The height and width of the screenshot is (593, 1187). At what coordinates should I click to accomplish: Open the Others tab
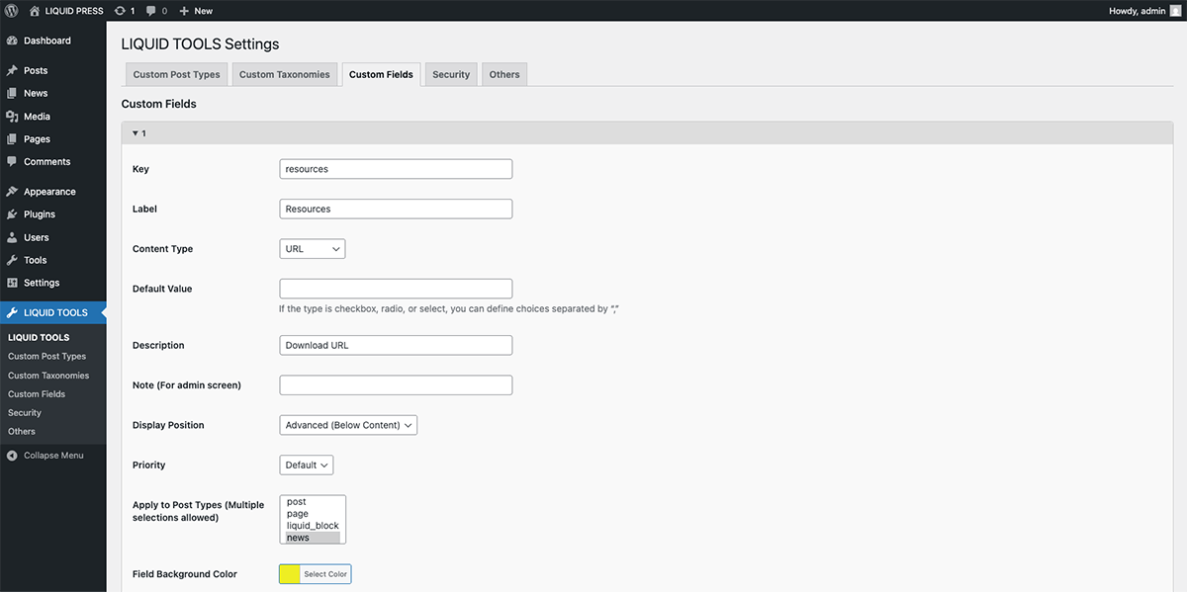point(504,74)
